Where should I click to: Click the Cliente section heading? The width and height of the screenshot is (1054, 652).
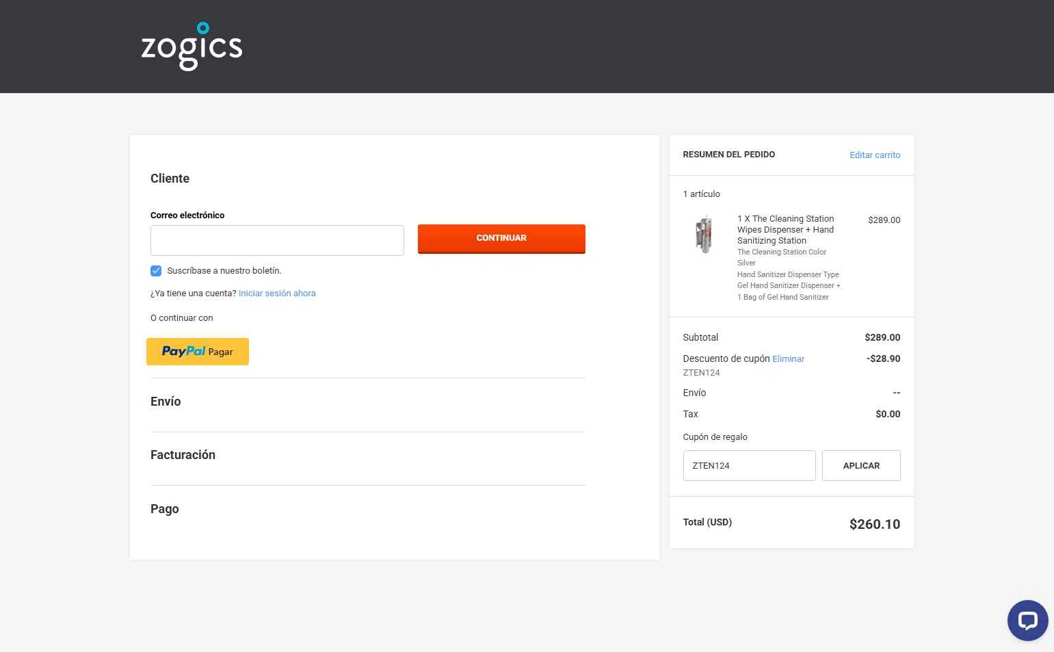(x=170, y=179)
